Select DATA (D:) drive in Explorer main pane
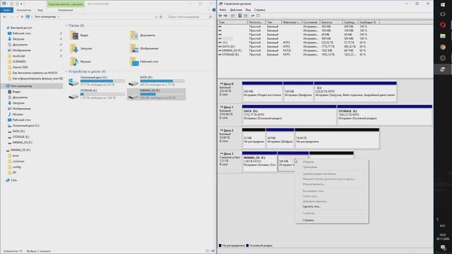Viewport: 452px width, 254px height. click(156, 81)
